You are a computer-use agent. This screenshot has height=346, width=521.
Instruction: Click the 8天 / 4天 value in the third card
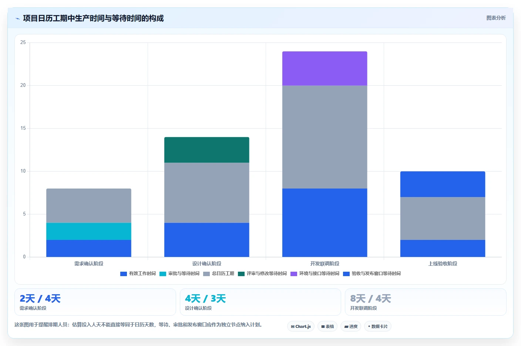(x=370, y=299)
